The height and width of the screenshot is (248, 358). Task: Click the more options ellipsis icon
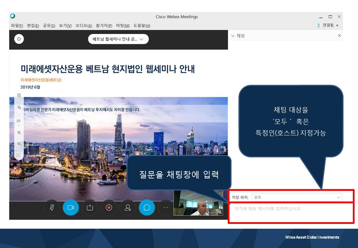[165, 207]
